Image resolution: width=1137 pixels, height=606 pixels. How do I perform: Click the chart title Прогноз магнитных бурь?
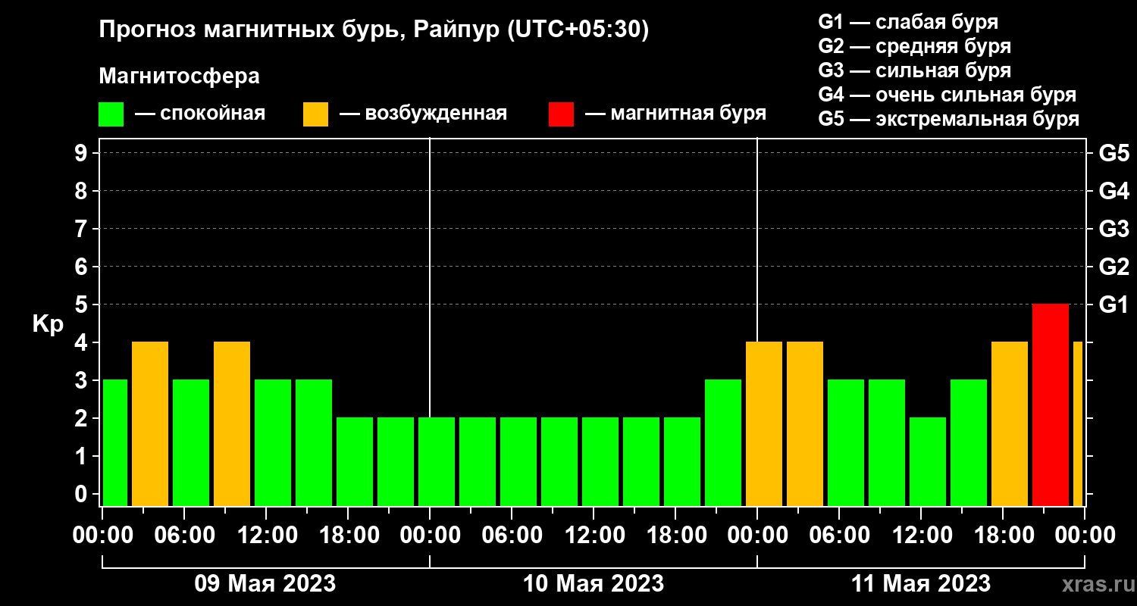(x=254, y=30)
